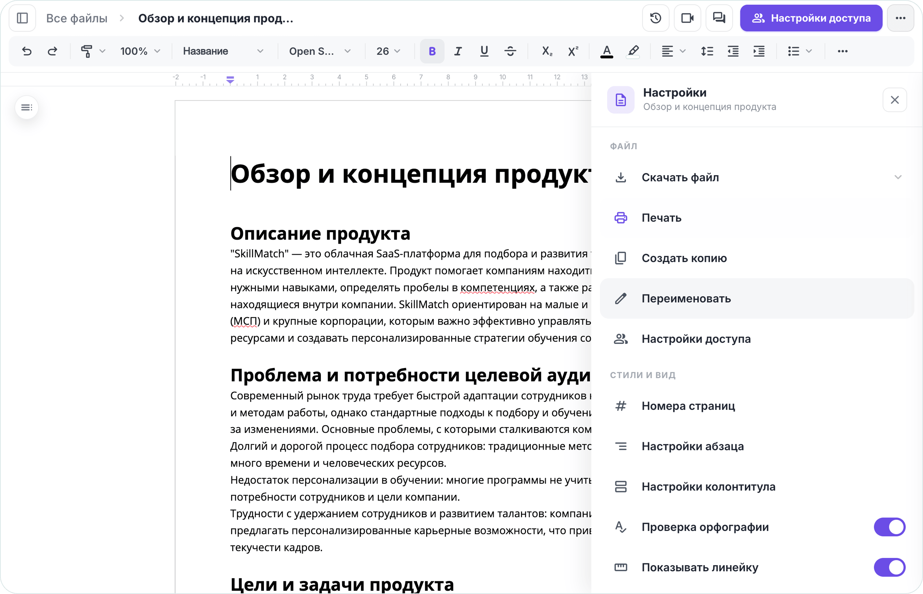This screenshot has height=594, width=923.
Task: Expand the format painter dropdown arrow
Action: pyautogui.click(x=102, y=51)
